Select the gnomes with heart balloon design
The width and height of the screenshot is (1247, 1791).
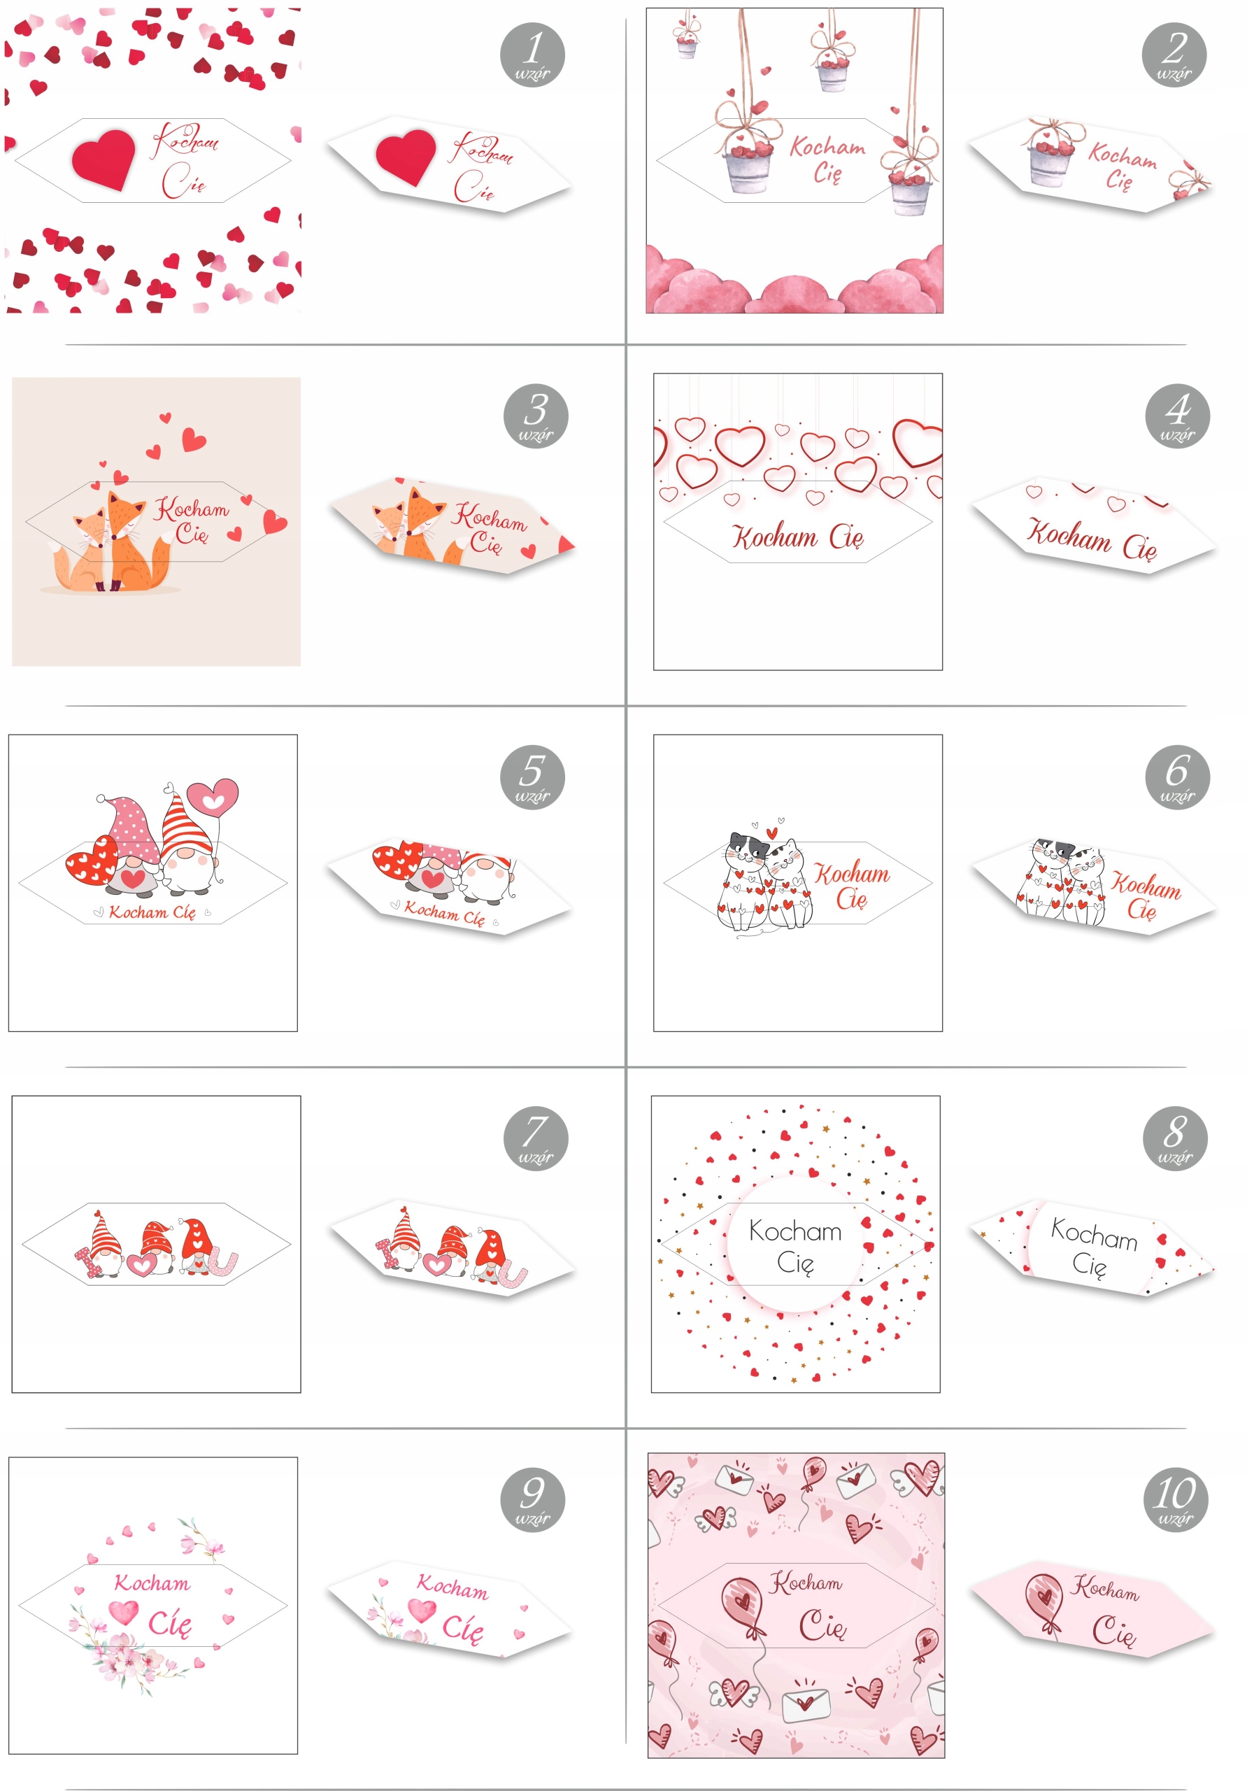point(153,883)
